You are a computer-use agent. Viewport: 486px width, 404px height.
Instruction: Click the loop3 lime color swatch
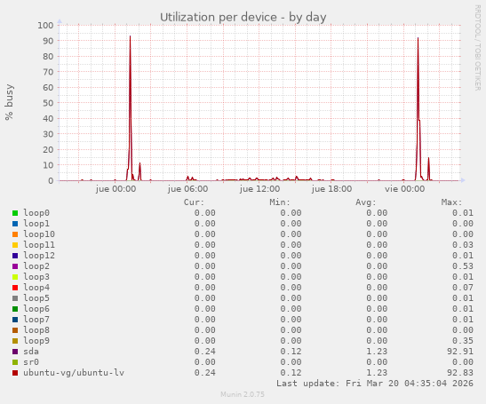click(x=15, y=277)
